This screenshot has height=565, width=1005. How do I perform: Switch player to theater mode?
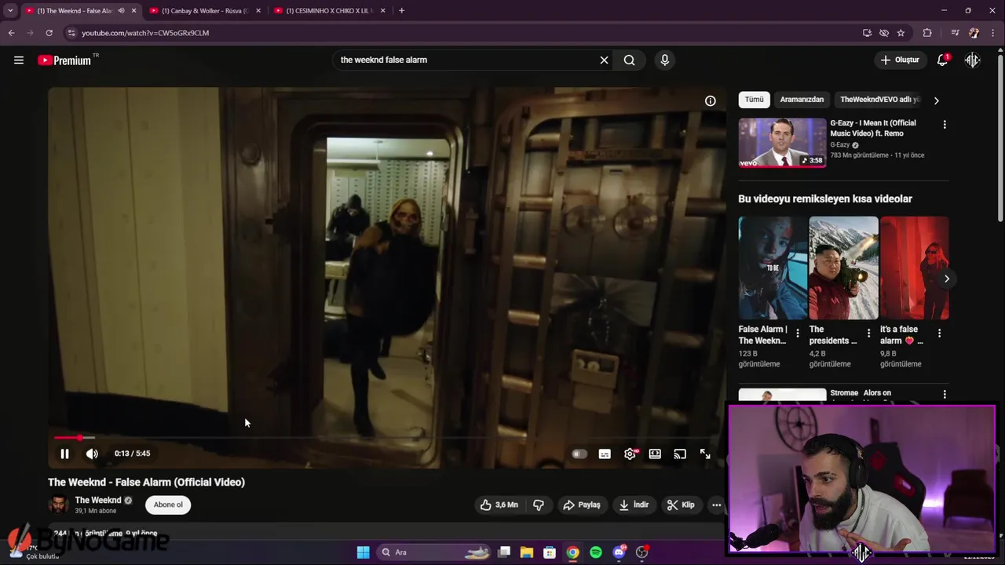pos(655,454)
